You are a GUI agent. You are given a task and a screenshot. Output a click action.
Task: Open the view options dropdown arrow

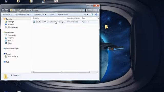coord(87,14)
